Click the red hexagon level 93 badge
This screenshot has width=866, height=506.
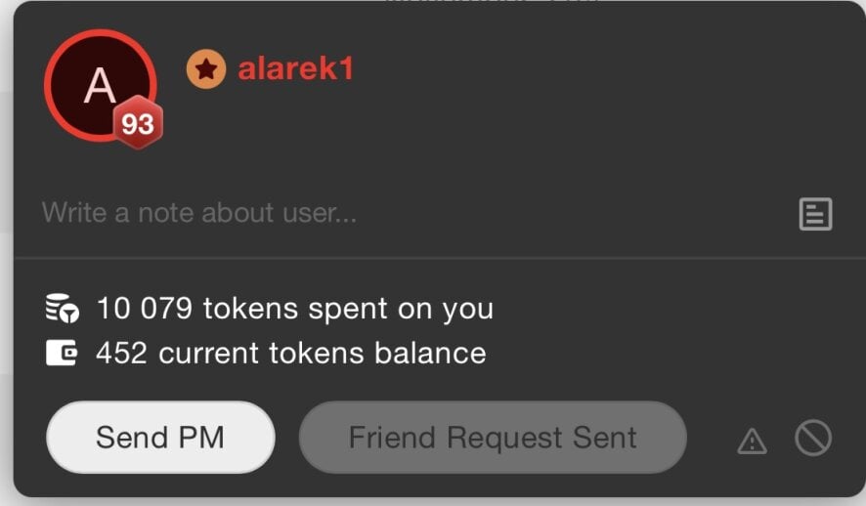[x=138, y=123]
